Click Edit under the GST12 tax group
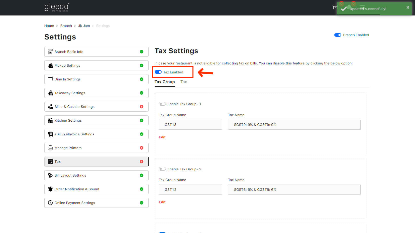The image size is (415, 233). (162, 202)
